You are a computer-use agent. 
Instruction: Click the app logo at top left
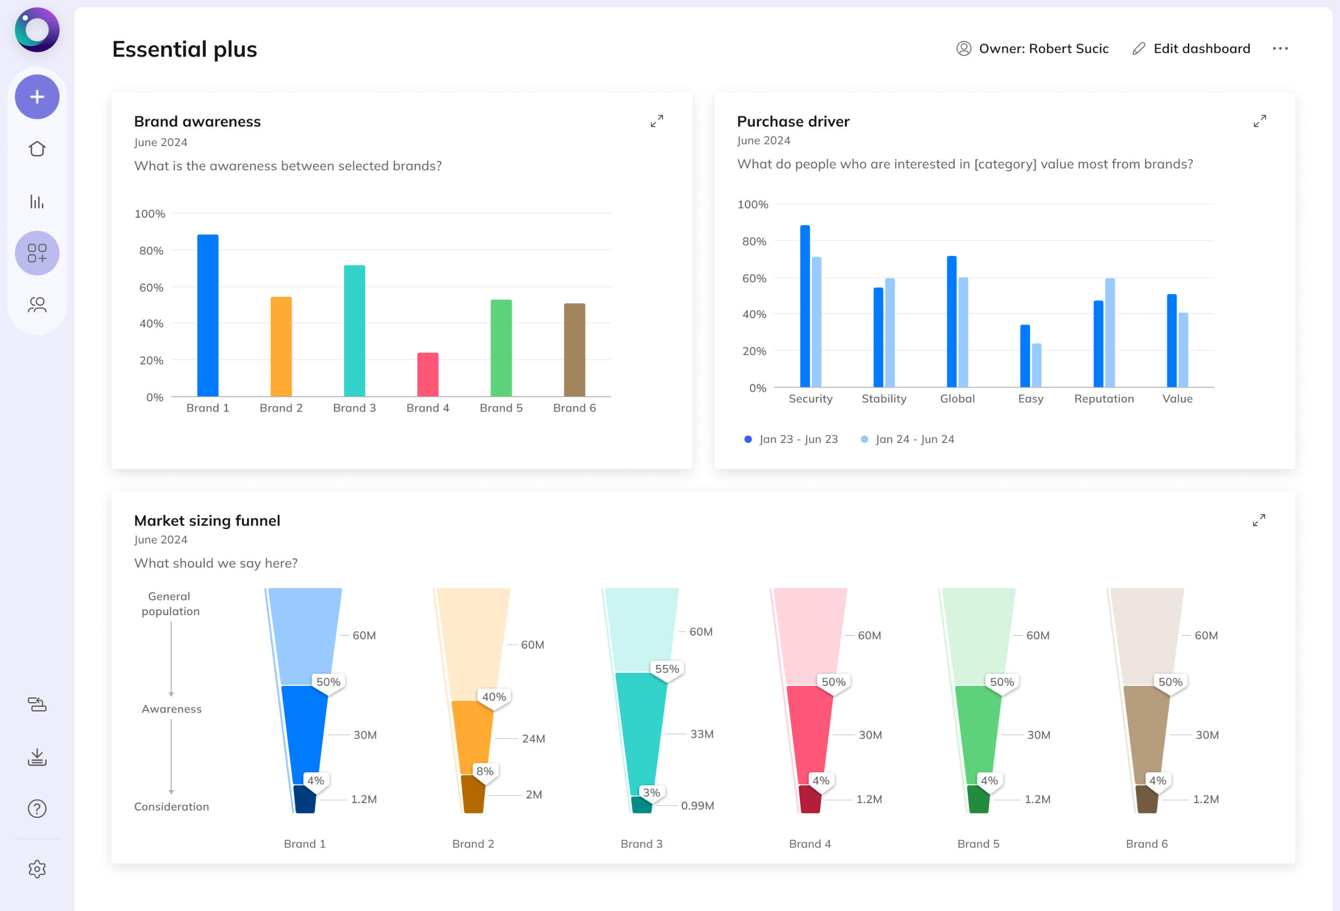[37, 30]
